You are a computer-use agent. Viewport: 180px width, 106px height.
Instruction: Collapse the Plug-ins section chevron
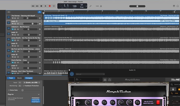(x=39, y=95)
